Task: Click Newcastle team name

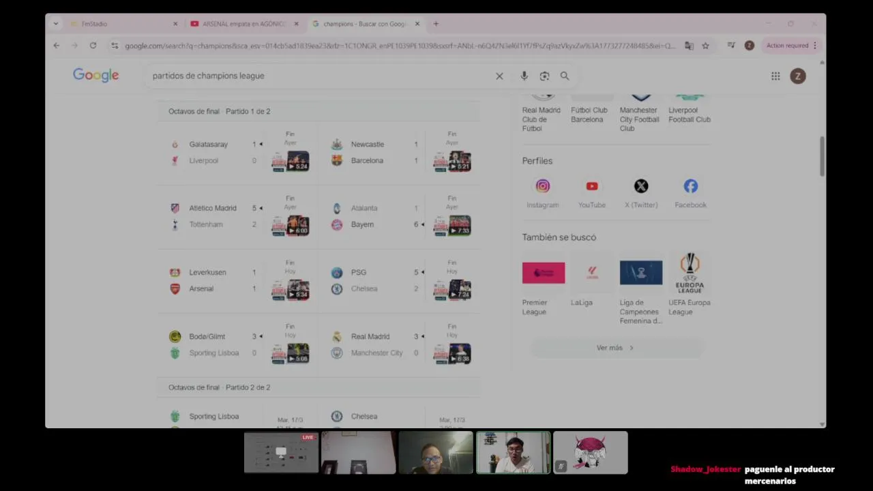Action: pyautogui.click(x=368, y=145)
